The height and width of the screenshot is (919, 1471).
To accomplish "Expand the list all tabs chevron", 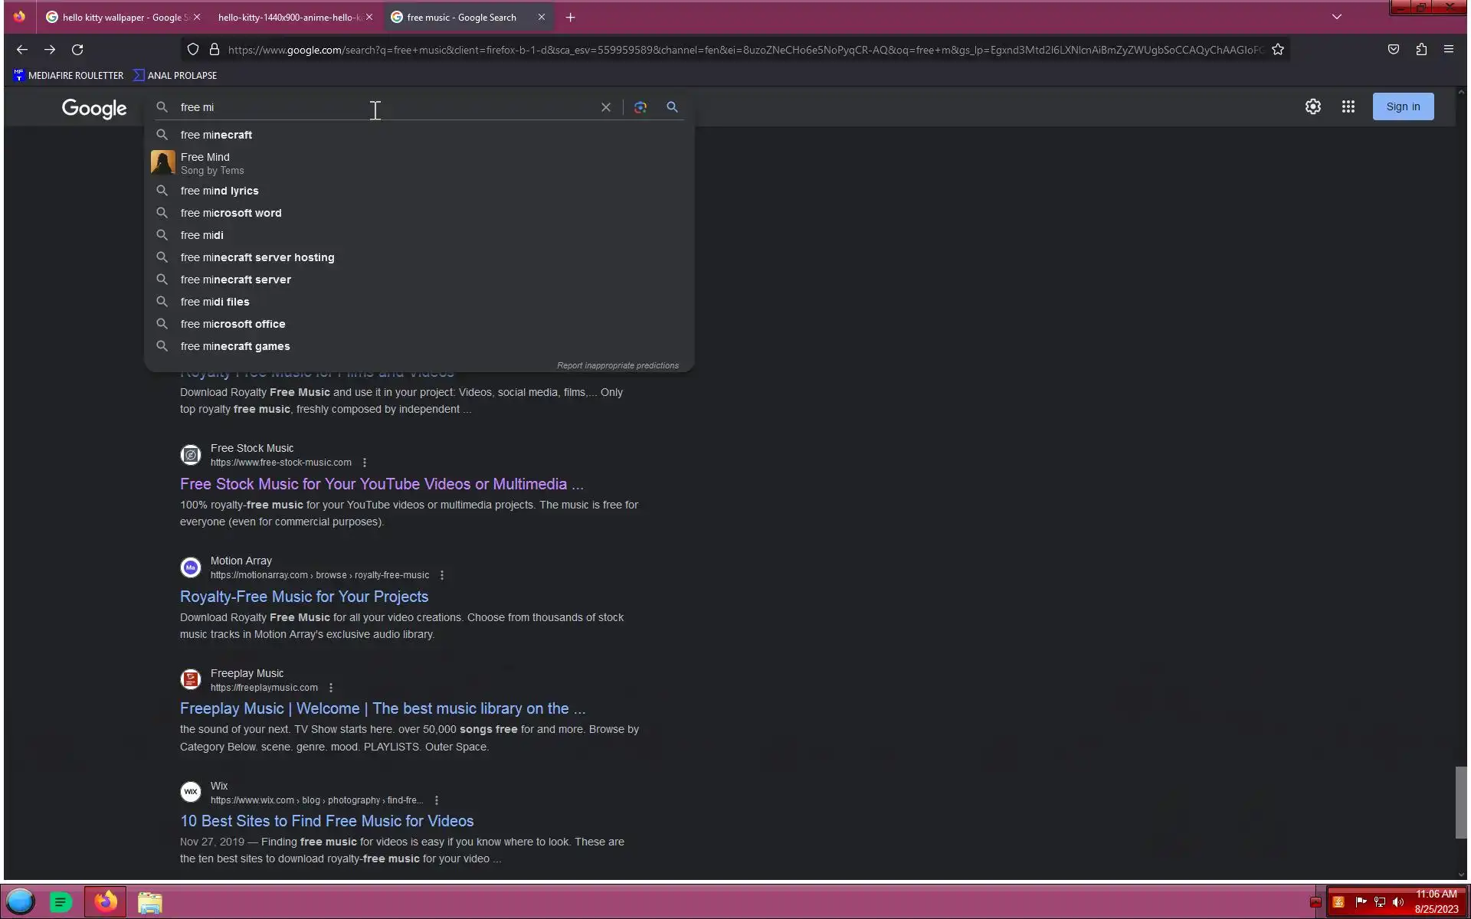I will click(1336, 17).
